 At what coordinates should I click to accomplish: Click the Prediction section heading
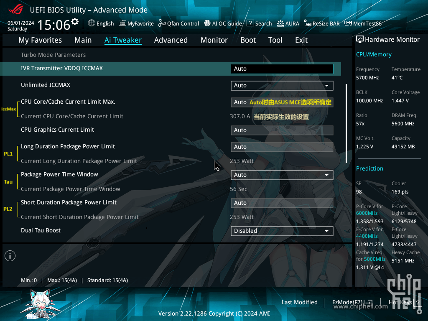[x=369, y=168]
